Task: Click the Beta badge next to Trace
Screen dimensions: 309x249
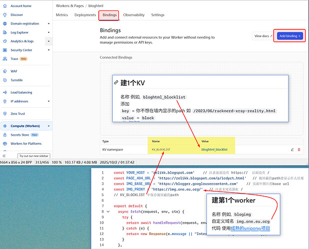Action: [23, 59]
